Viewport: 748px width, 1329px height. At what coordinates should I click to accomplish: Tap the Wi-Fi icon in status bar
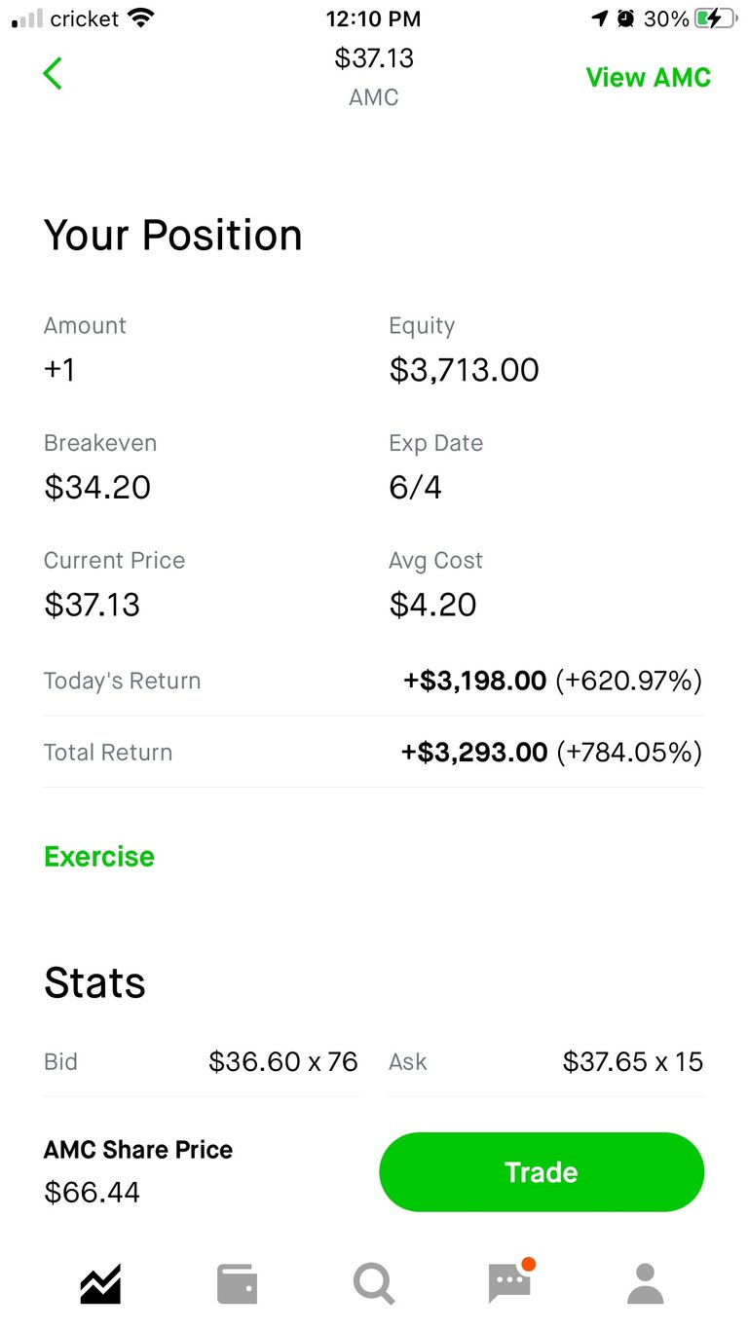(x=142, y=18)
